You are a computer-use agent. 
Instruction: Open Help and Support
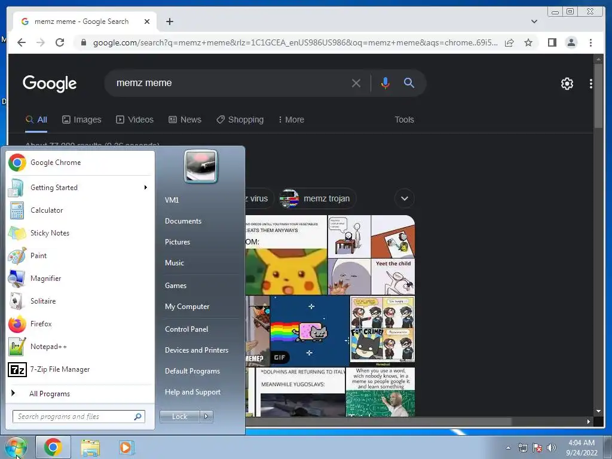[192, 392]
